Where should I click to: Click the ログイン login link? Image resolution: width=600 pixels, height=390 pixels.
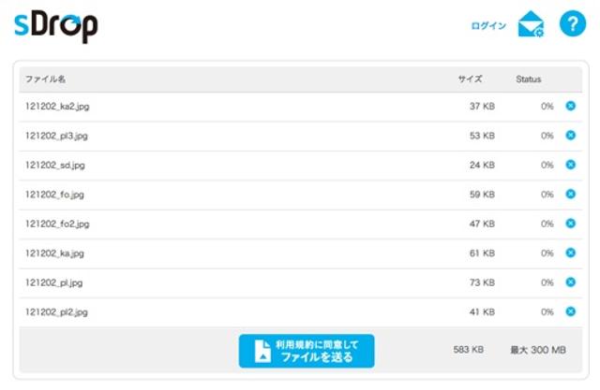pos(488,26)
